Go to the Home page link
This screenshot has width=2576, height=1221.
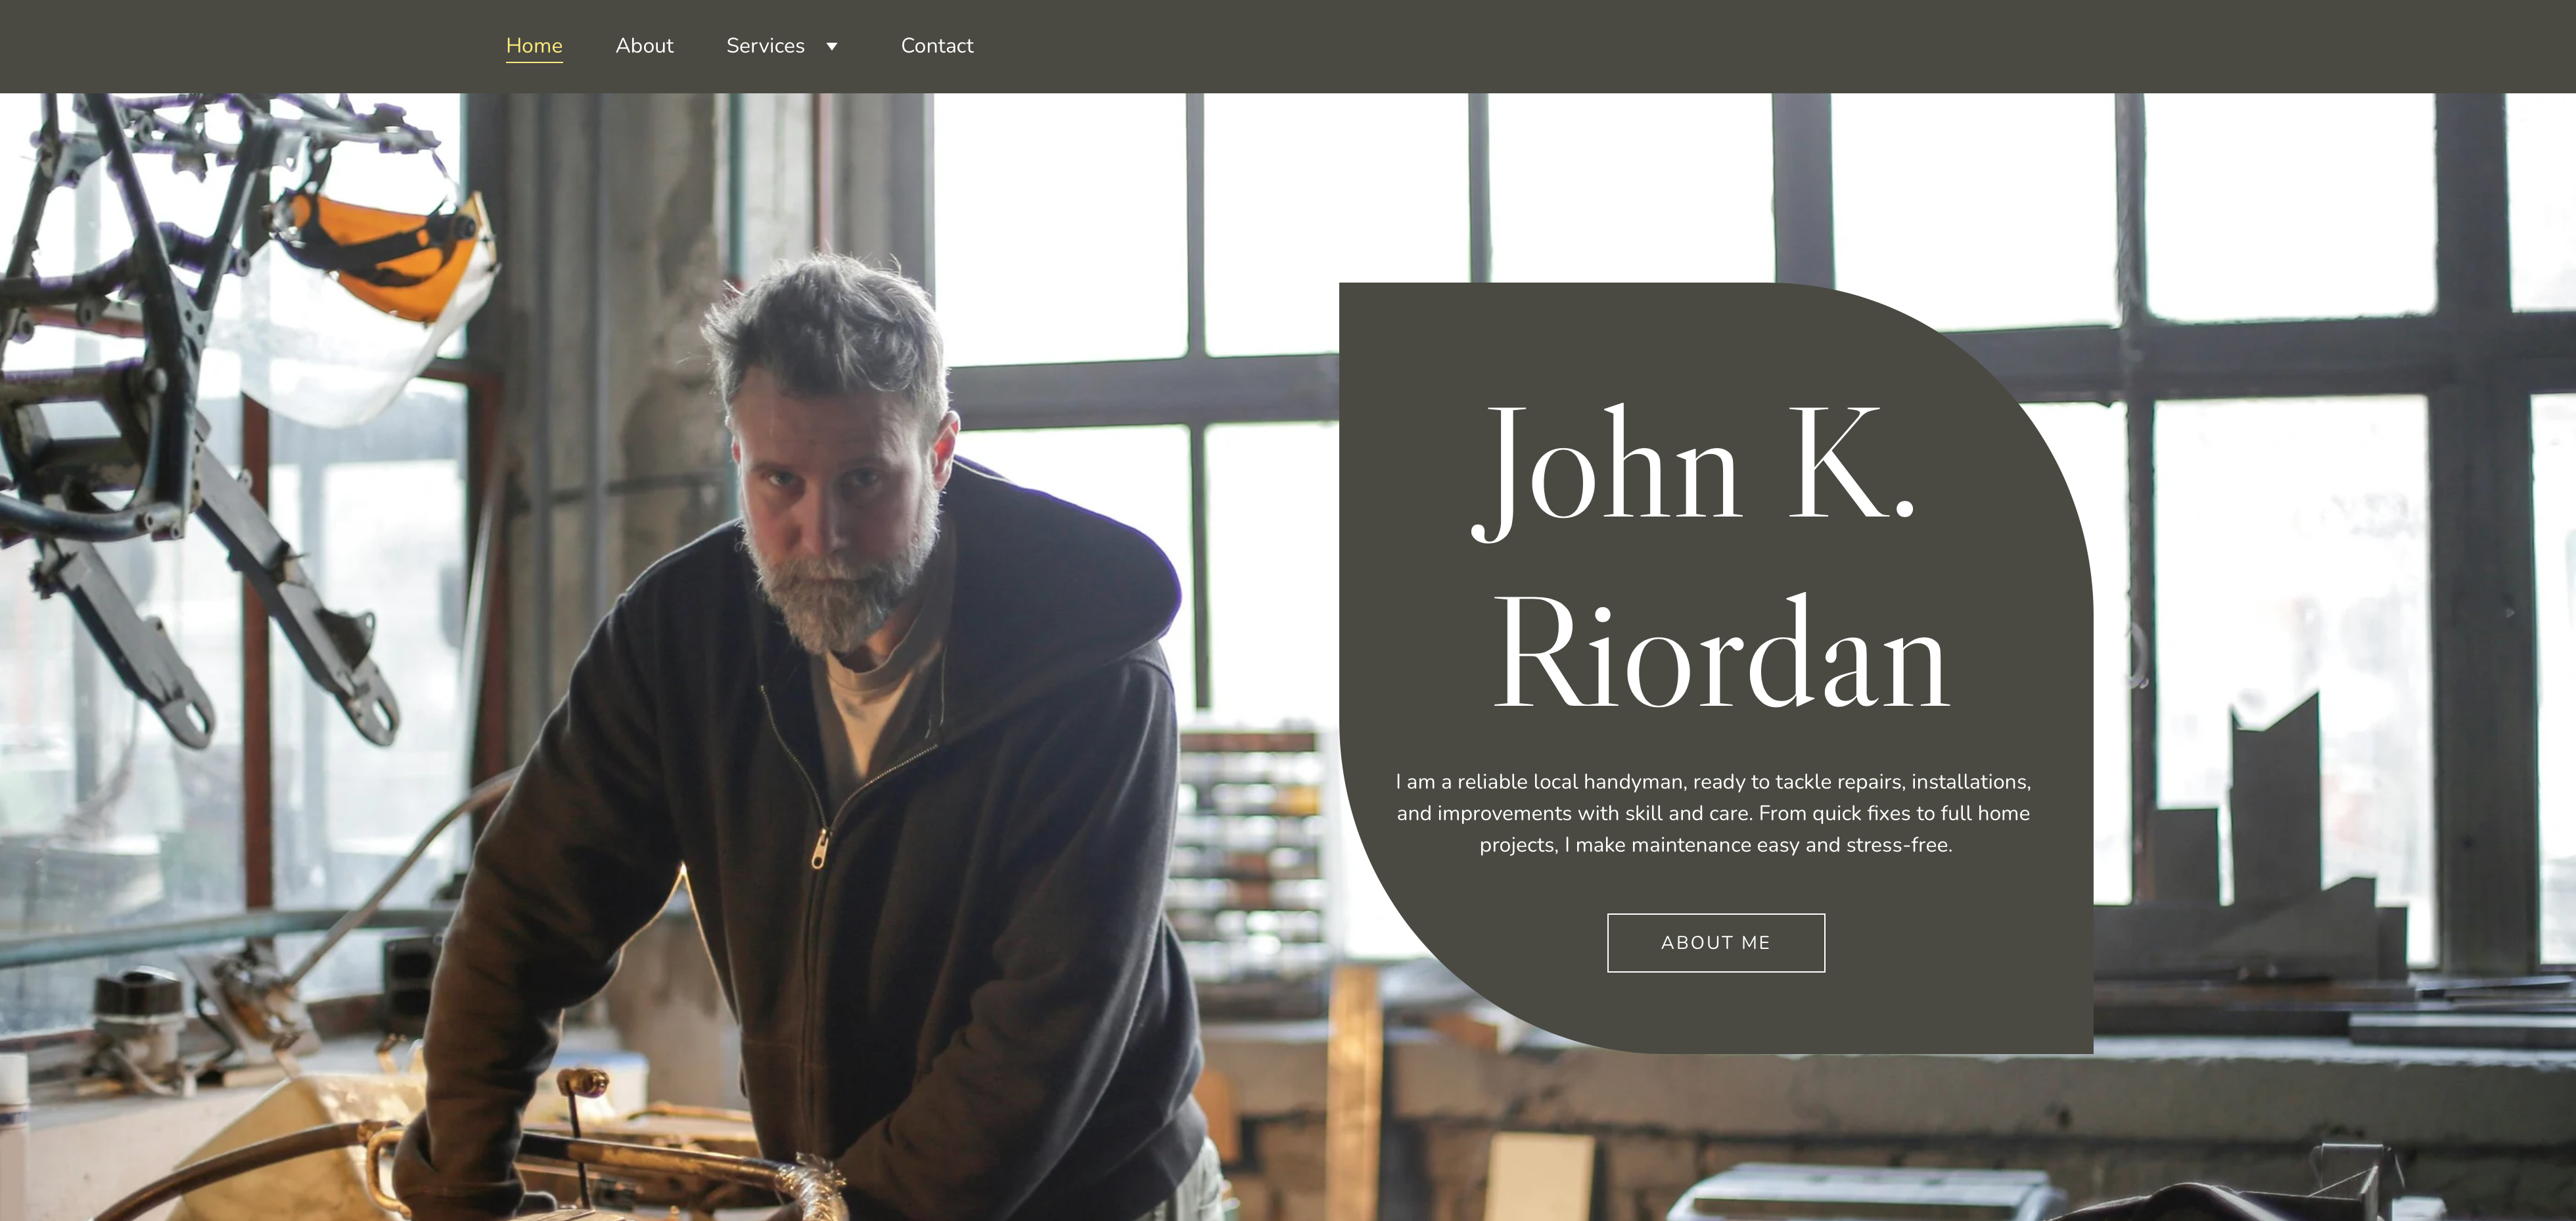[534, 46]
